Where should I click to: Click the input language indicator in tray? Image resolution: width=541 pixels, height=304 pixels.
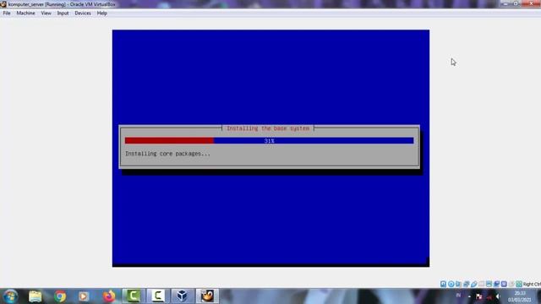458,296
